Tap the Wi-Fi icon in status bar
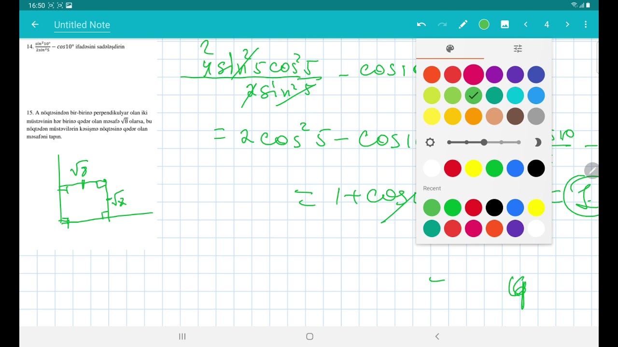 coord(574,5)
